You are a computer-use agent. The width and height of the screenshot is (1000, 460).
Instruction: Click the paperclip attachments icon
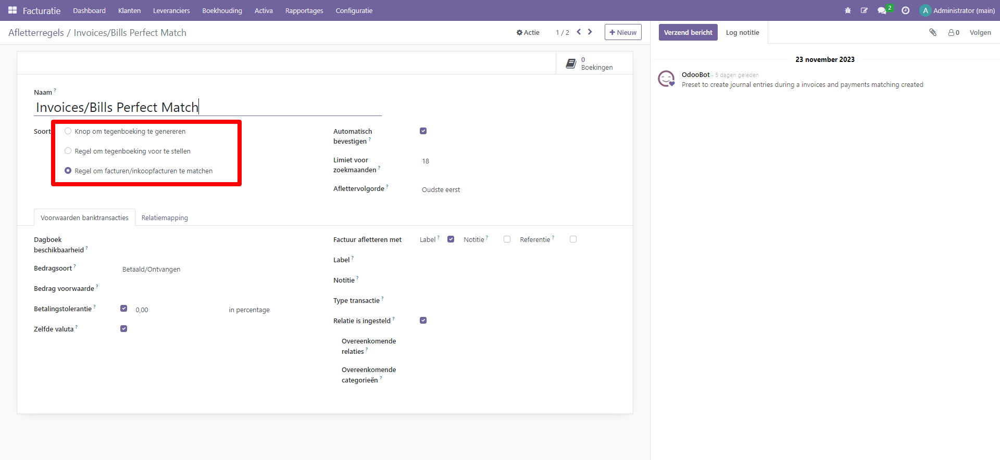933,32
